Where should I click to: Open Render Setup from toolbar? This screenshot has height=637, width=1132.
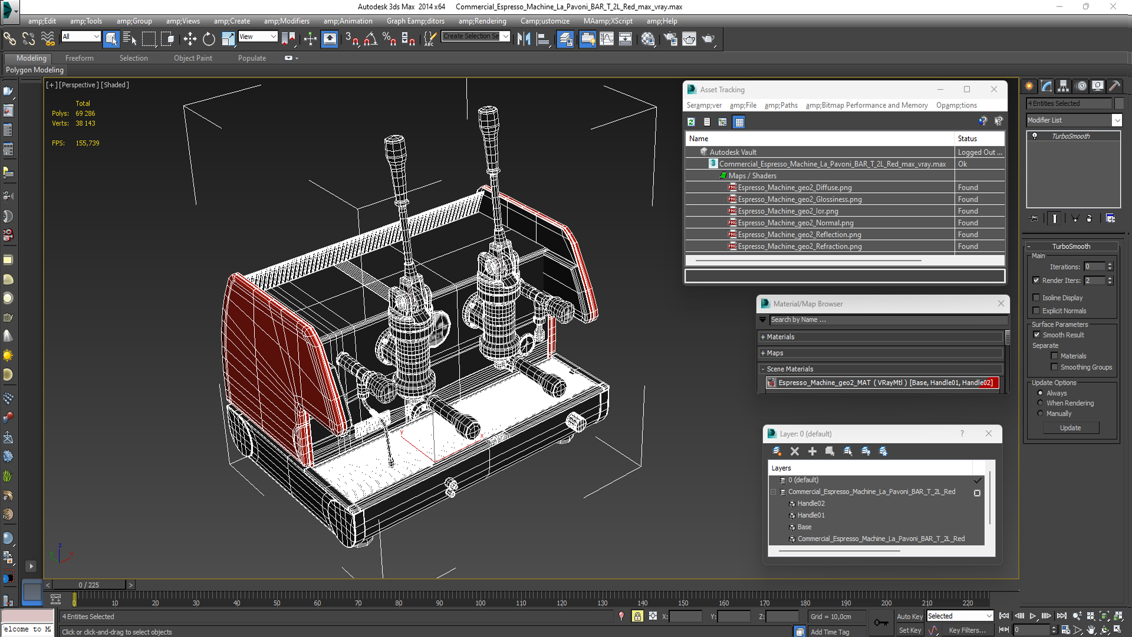[x=670, y=39]
